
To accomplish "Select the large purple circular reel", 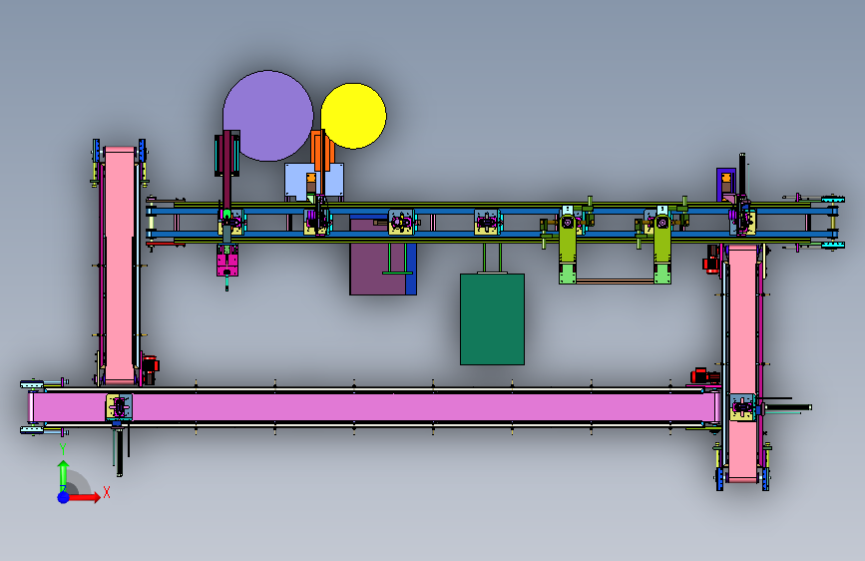I will (x=268, y=116).
